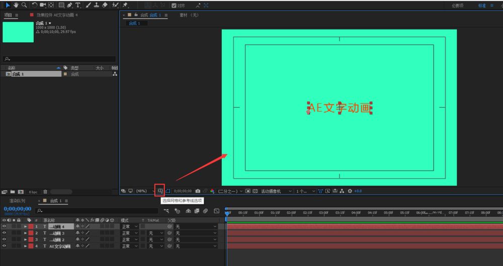503x266 pixels.
Task: Hide layer 4 AE文字动画 eye icon
Action: click(4, 246)
